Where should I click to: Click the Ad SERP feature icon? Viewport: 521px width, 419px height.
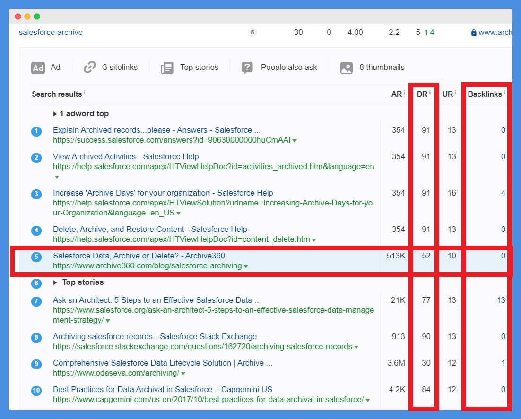click(x=38, y=68)
